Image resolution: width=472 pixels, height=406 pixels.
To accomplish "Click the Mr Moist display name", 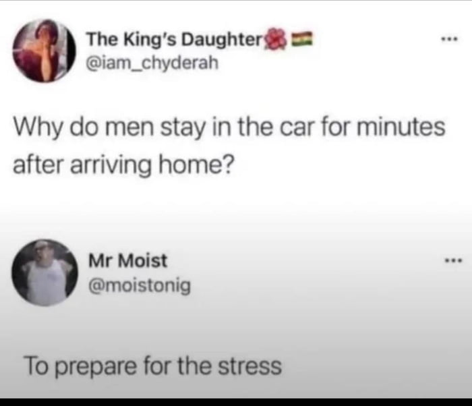I will click(127, 260).
